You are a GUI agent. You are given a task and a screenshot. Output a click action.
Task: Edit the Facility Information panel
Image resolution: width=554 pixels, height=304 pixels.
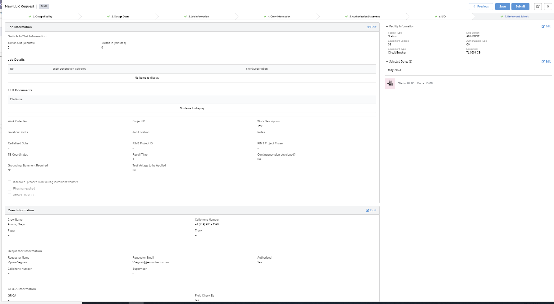click(546, 26)
